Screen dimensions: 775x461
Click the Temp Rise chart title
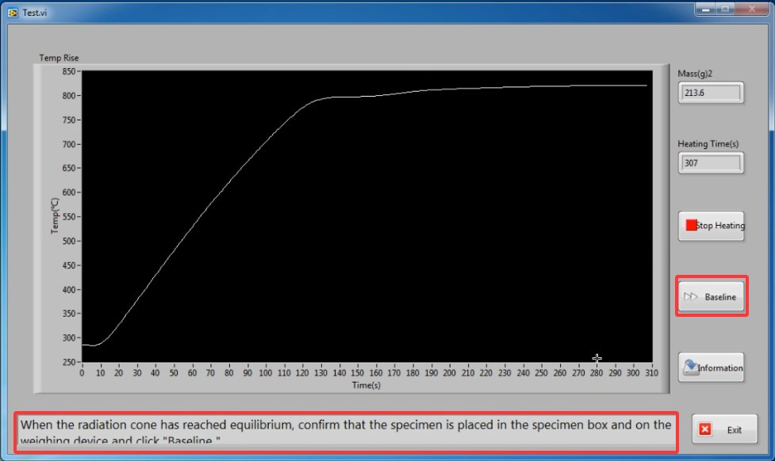click(x=59, y=58)
